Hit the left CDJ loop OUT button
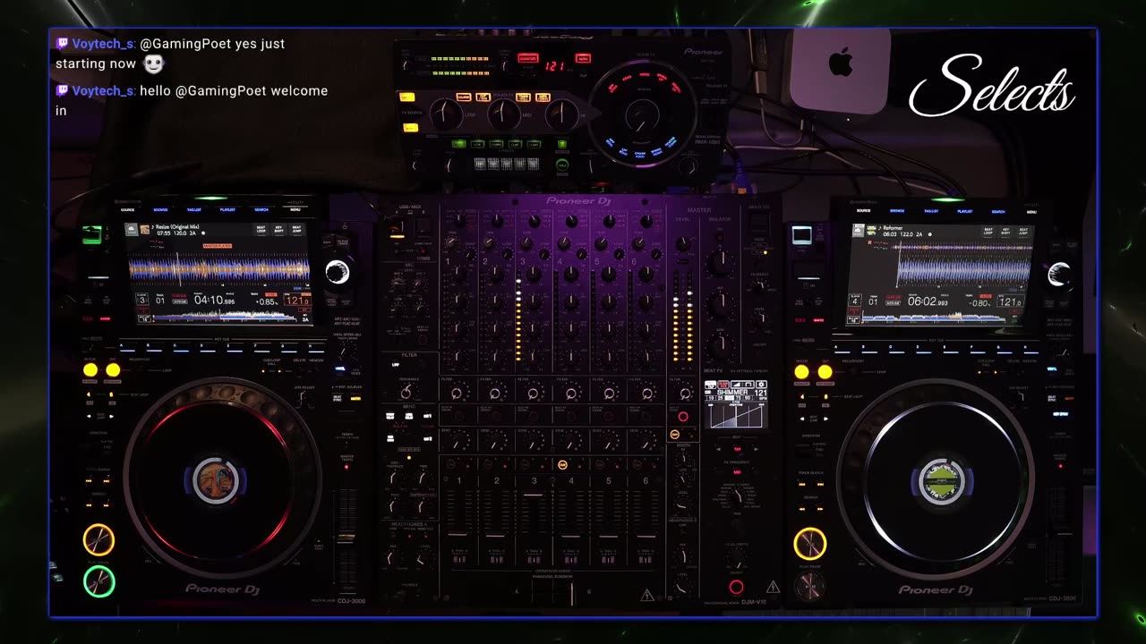Image resolution: width=1146 pixels, height=644 pixels. click(x=113, y=369)
